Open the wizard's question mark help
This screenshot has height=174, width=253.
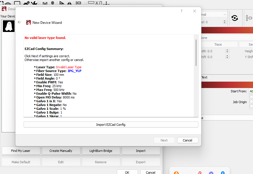(x=182, y=11)
